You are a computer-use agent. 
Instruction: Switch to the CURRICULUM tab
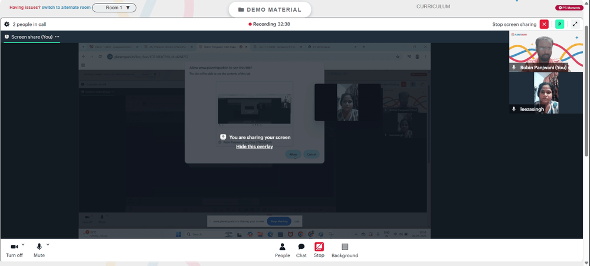click(433, 6)
